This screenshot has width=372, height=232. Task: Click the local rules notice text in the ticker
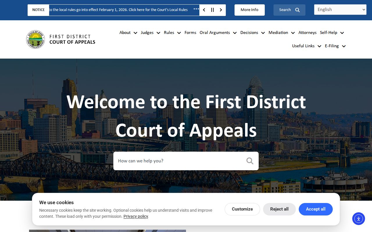(118, 10)
